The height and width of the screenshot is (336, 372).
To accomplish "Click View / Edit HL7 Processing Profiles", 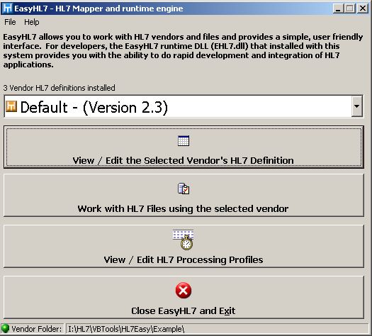I will tap(184, 246).
